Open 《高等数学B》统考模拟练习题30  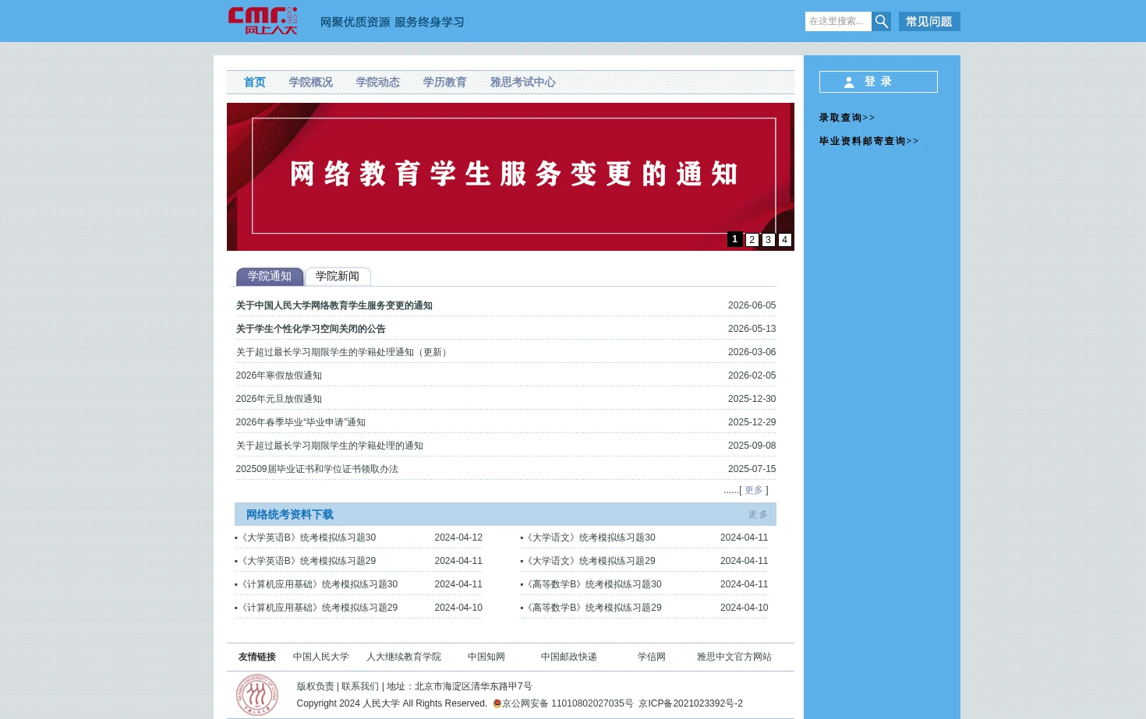[592, 584]
